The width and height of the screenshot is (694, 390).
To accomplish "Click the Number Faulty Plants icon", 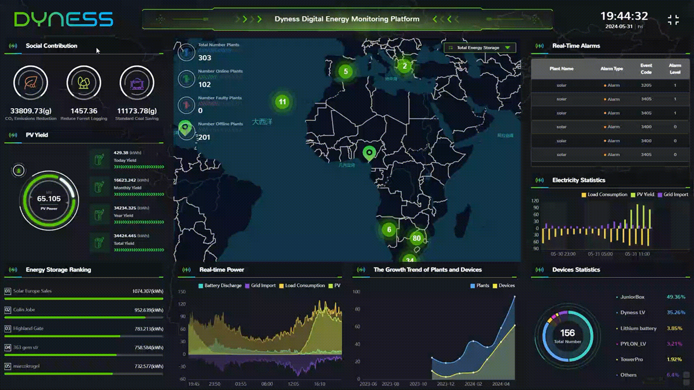I will pyautogui.click(x=186, y=105).
